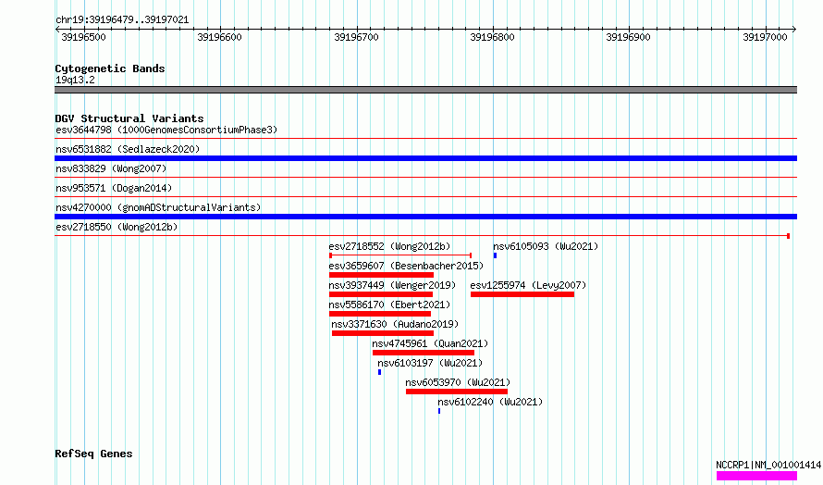This screenshot has width=823, height=485.
Task: Open the nsv833829 (Wong2007) variant label
Action: (111, 168)
